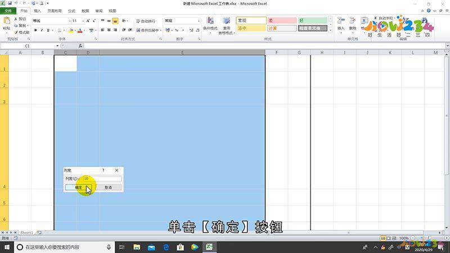Switch to the Insert (插入) tab
This screenshot has width=450, height=253.
pyautogui.click(x=37, y=11)
